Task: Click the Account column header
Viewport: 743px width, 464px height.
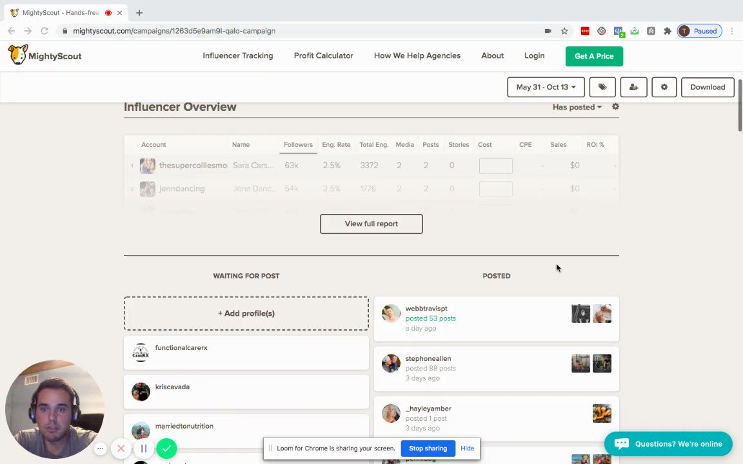Action: tap(154, 144)
